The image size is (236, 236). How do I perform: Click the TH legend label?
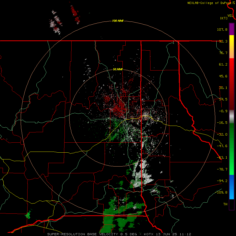pyautogui.click(x=225, y=204)
